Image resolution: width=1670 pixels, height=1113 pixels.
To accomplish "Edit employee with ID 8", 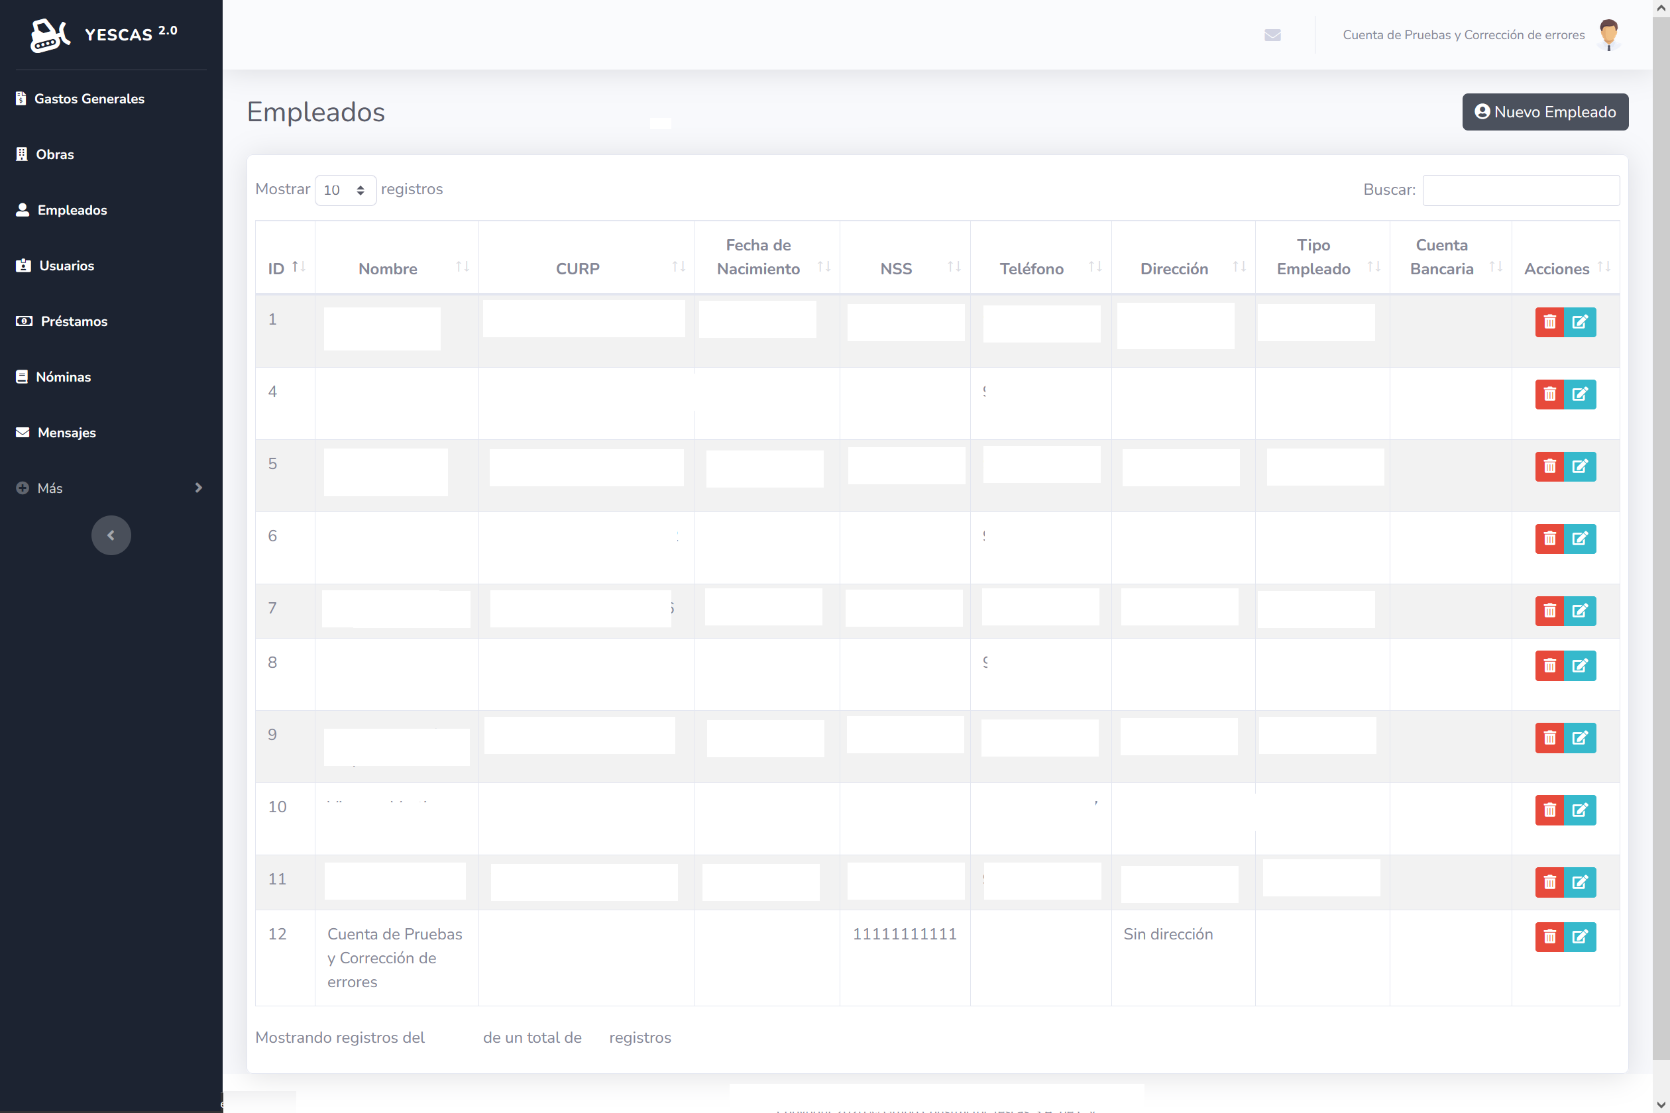I will click(1580, 666).
